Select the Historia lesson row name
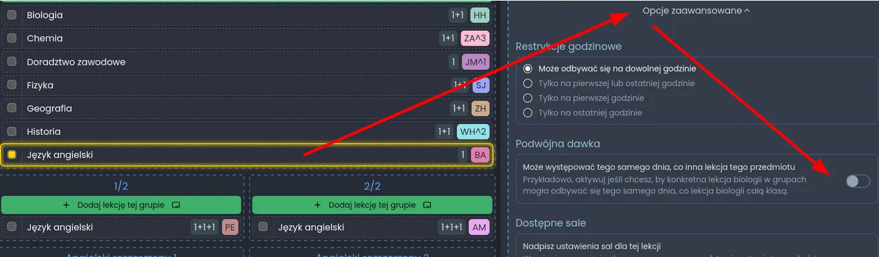This screenshot has width=879, height=257. (44, 132)
